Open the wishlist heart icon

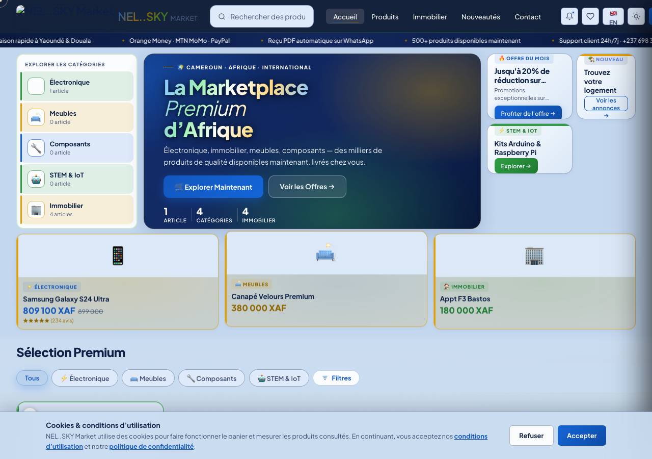point(590,16)
